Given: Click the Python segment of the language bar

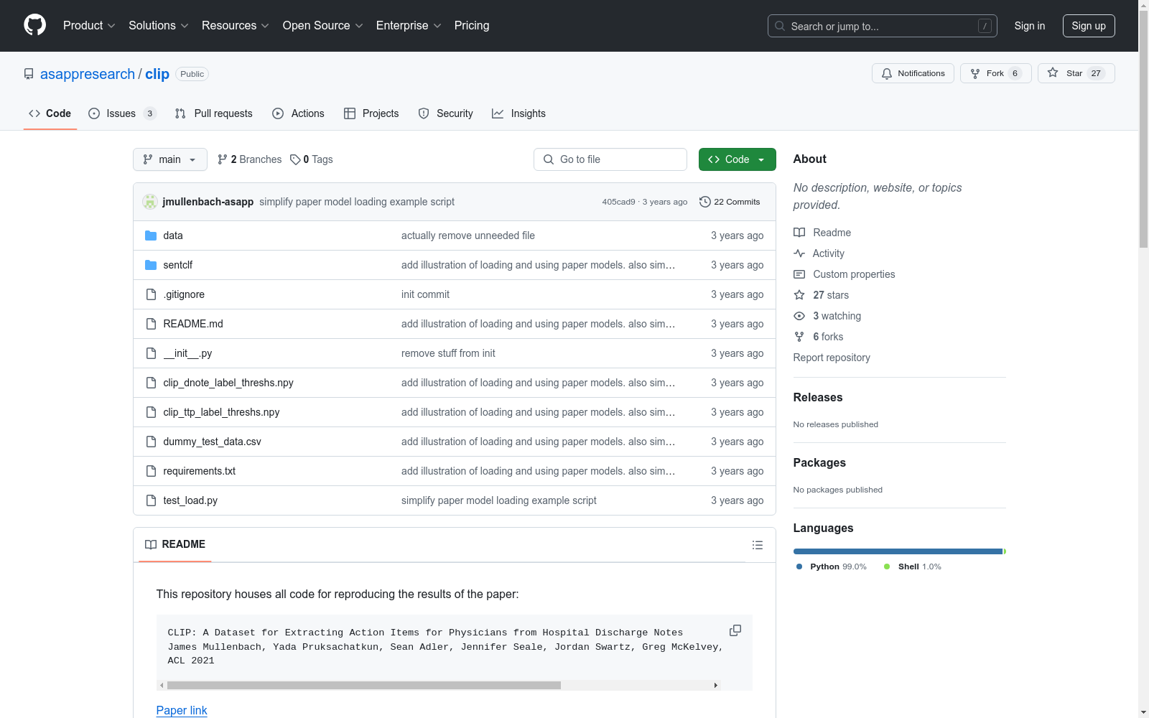Looking at the screenshot, I should (898, 551).
